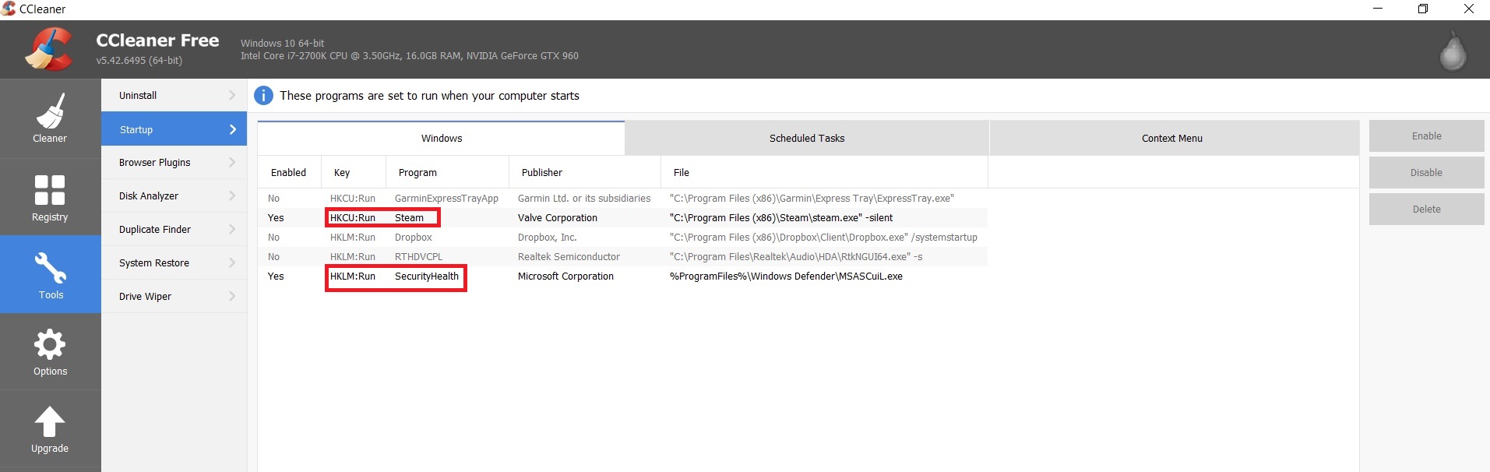Open the Cleaner broom icon section

[50, 111]
